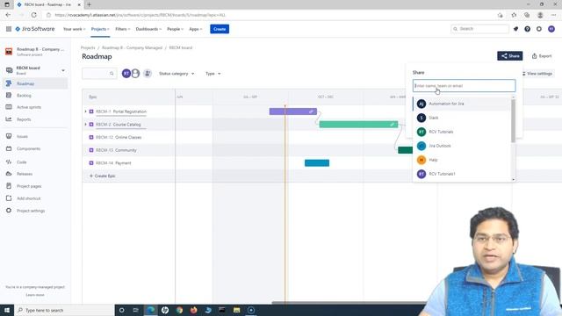562x316 pixels.
Task: Click the share list scrollbar thumb
Action: (x=513, y=121)
